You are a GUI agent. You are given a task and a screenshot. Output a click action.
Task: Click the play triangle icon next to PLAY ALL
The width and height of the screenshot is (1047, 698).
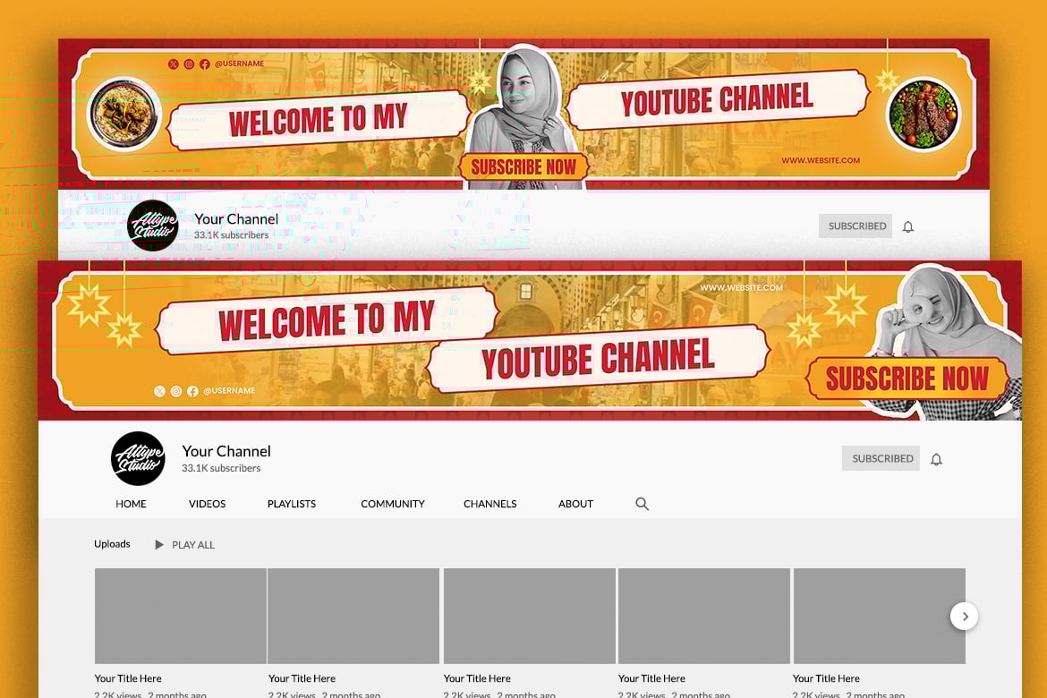(x=159, y=544)
